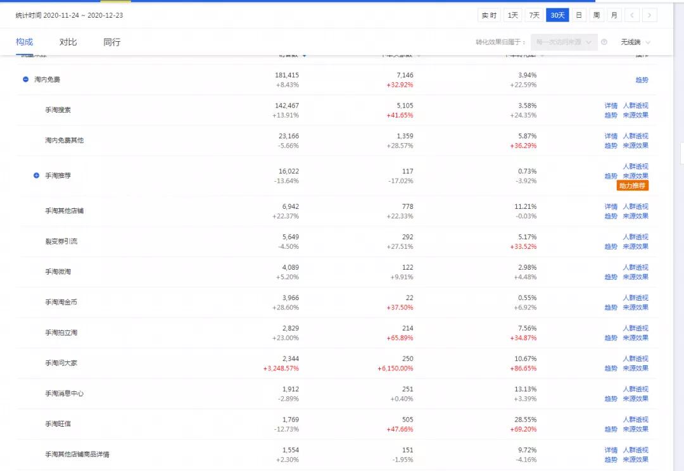
Task: Click 趋势 link in 淘内免费 row
Action: [x=642, y=80]
